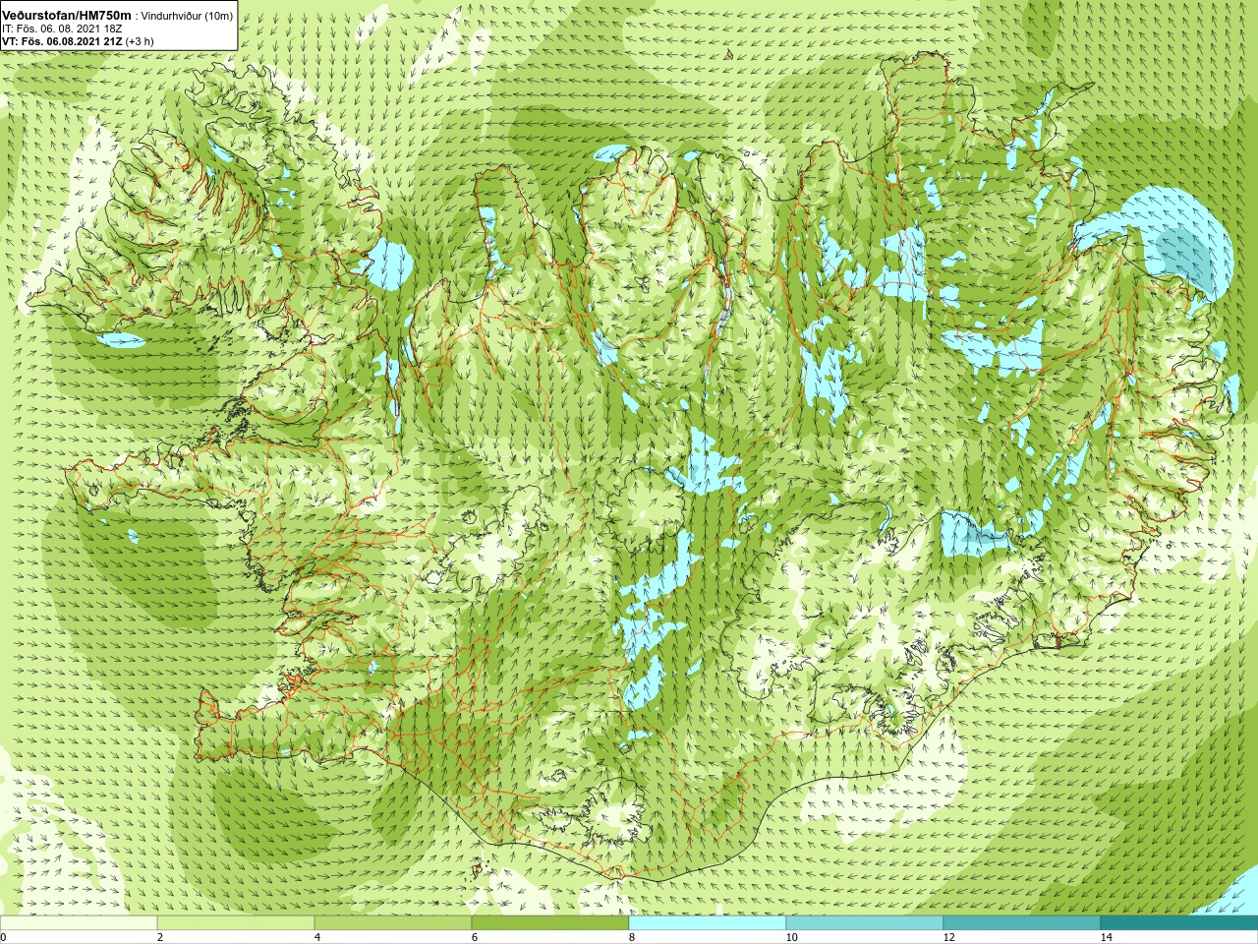Click the 8–10 light cyan legend swatch
Image resolution: width=1258 pixels, height=944 pixels.
[x=708, y=923]
